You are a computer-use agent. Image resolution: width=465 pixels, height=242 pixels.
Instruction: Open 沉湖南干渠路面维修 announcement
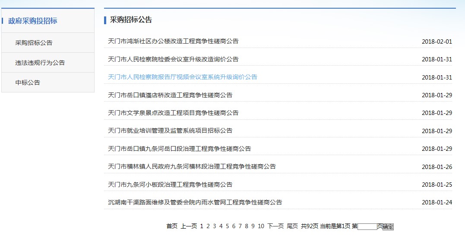click(195, 202)
